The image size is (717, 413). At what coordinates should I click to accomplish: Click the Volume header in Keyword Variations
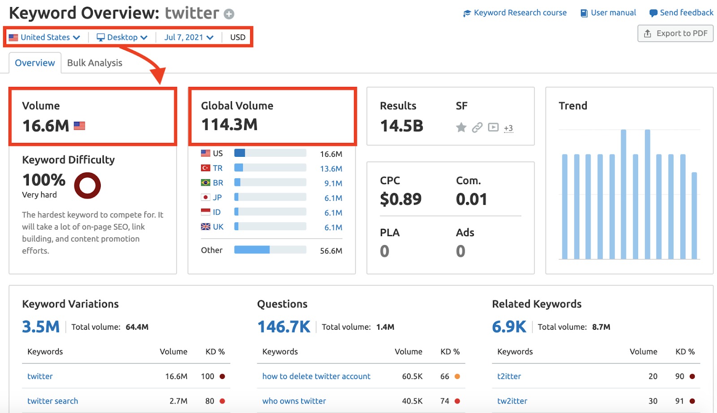pyautogui.click(x=173, y=352)
